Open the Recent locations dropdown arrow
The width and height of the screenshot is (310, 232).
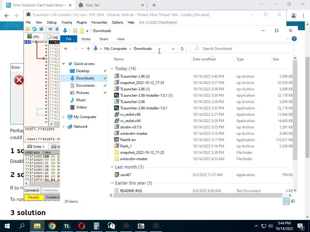coord(82,49)
